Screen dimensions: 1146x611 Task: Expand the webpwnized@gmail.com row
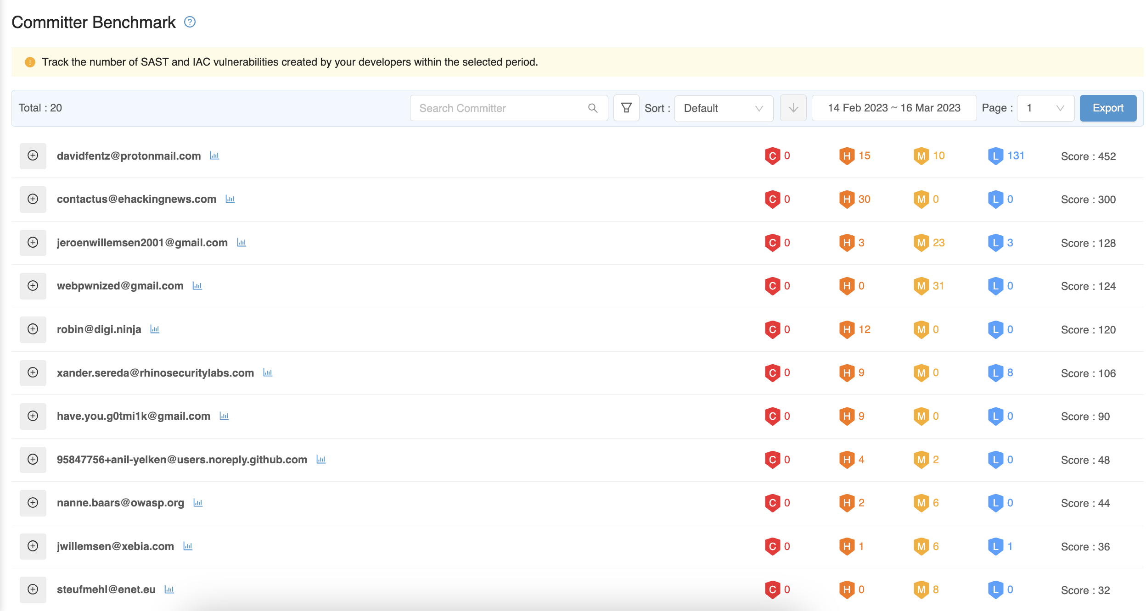pos(33,286)
